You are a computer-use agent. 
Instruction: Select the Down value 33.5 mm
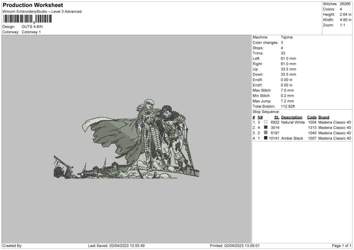pos(289,74)
